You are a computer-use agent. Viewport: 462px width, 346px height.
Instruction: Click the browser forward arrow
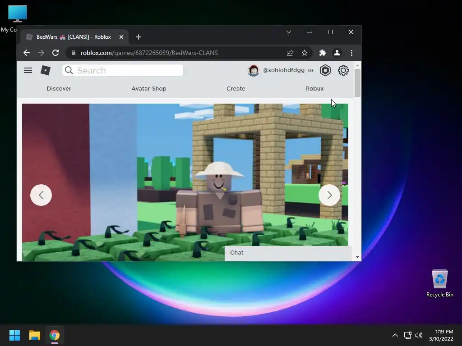[41, 53]
